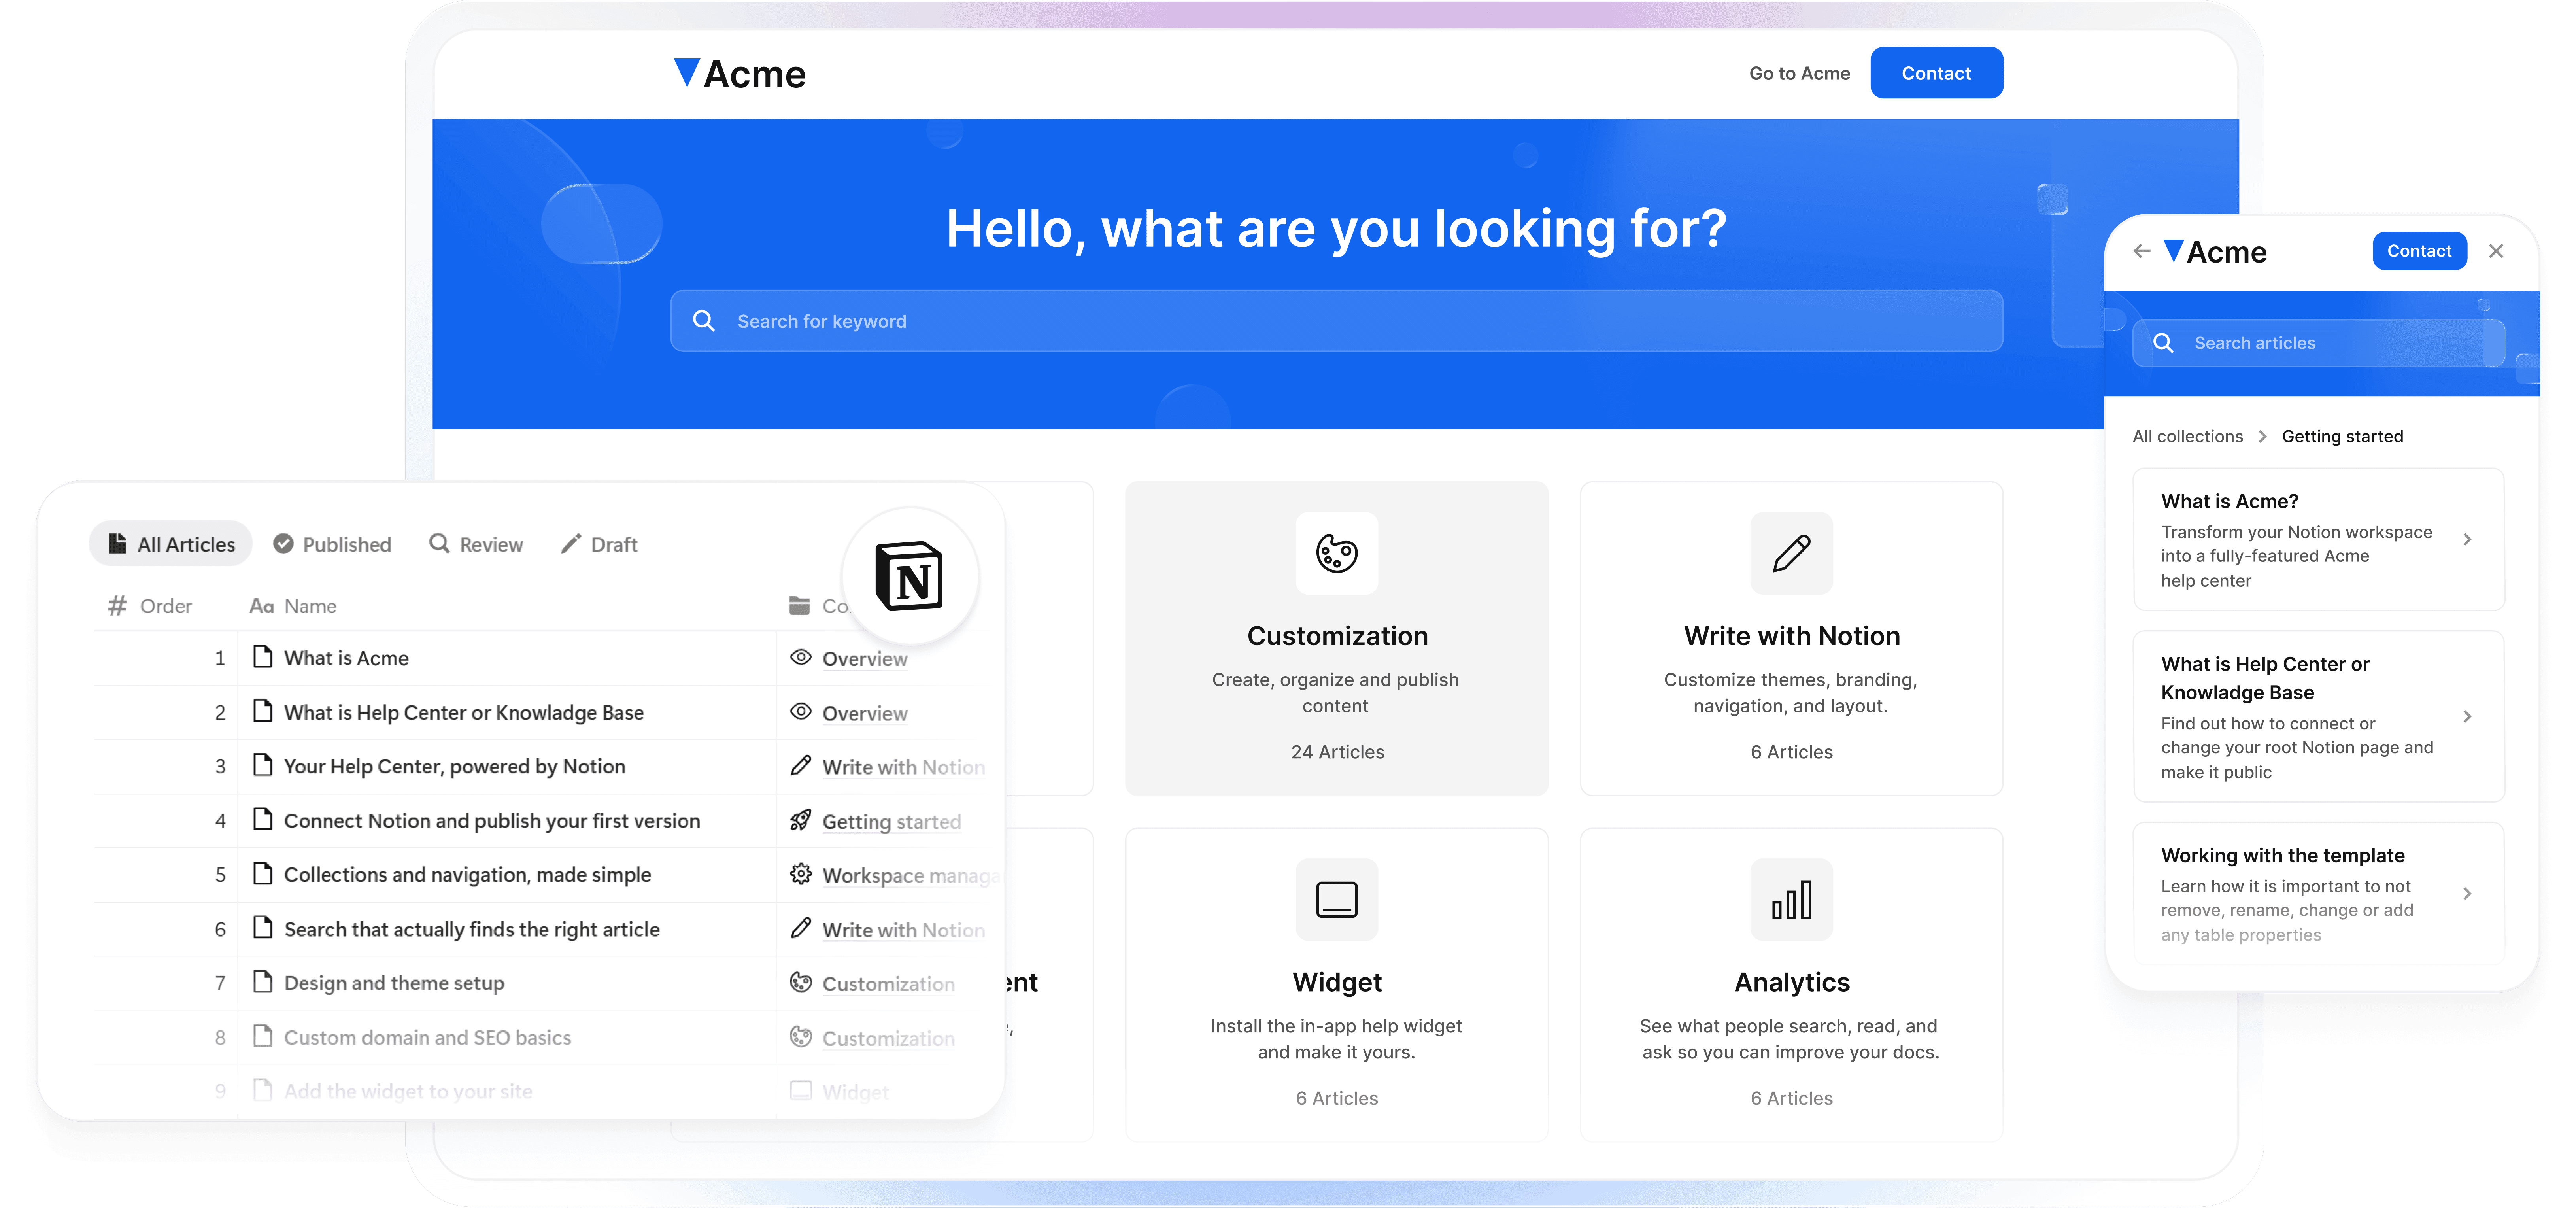Screen dimensions: 2576x1217
Task: Toggle the Overview eye icon for What is Acme
Action: click(x=801, y=657)
